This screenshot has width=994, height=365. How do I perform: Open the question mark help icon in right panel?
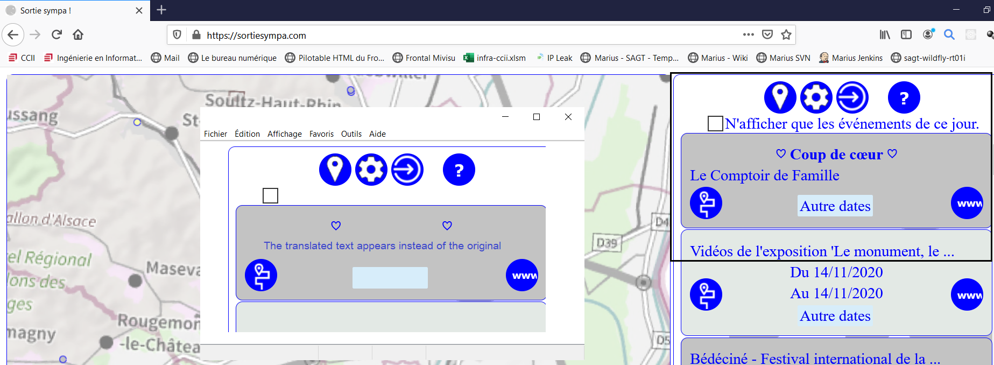coord(904,97)
